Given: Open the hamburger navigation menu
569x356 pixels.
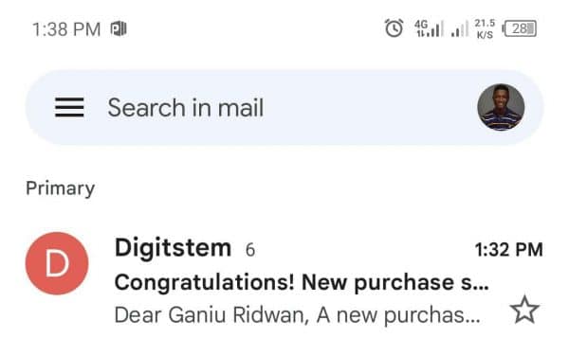Looking at the screenshot, I should pos(69,108).
